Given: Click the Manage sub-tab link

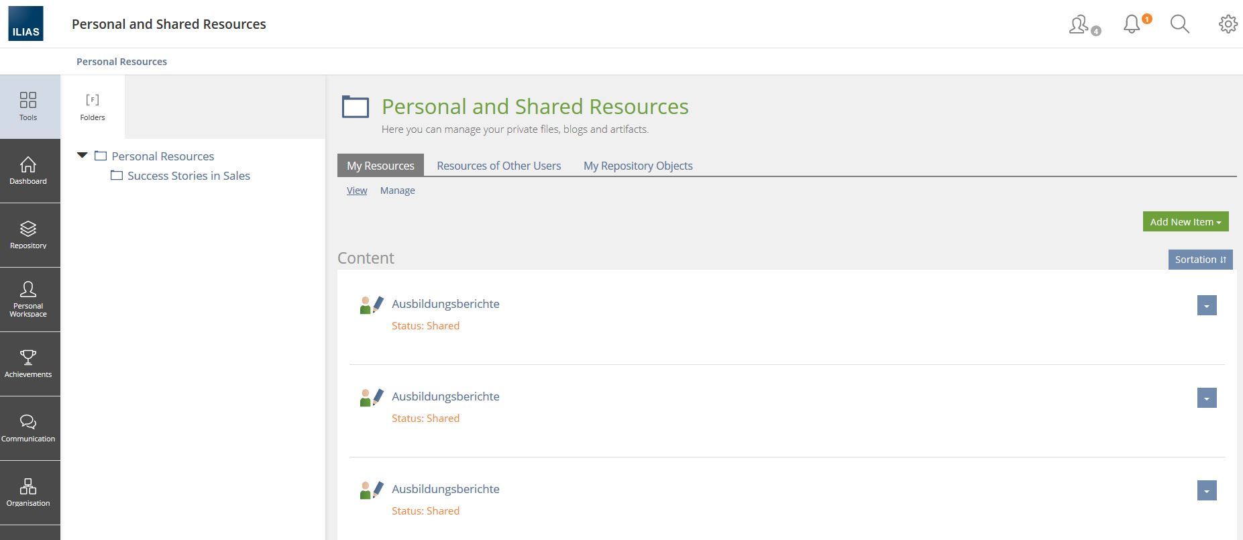Looking at the screenshot, I should (397, 191).
